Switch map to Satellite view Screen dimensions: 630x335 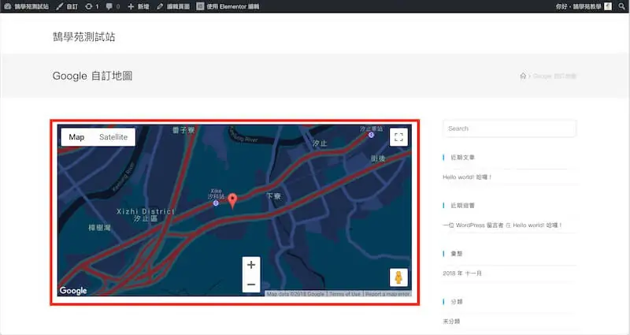[113, 137]
